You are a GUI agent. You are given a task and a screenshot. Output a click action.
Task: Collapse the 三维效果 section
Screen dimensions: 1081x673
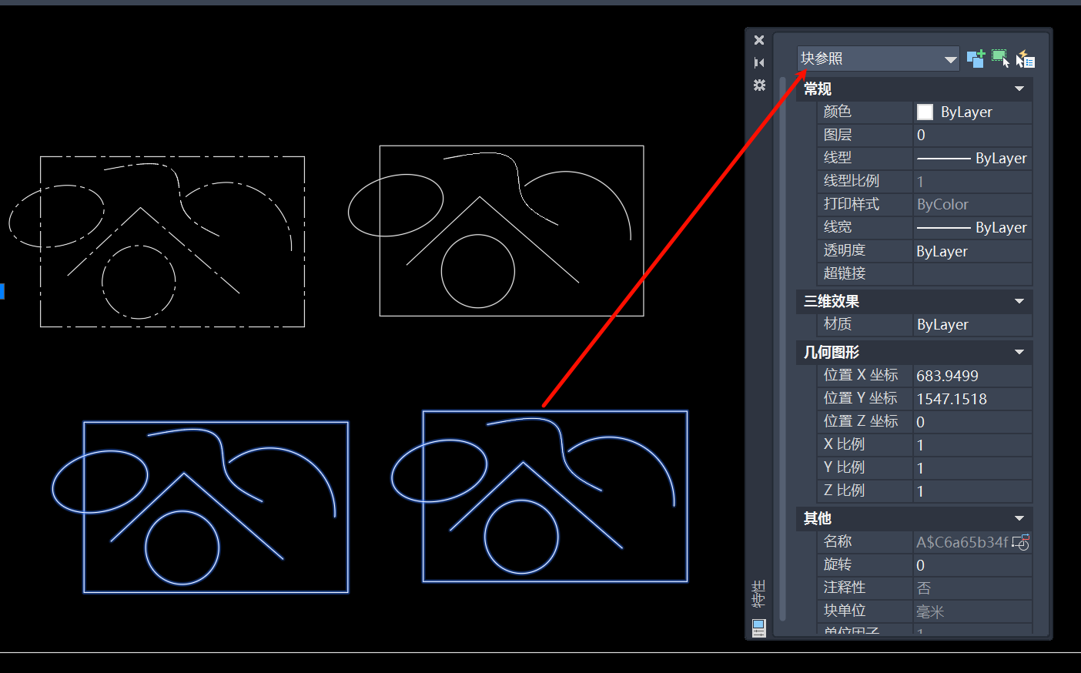click(1019, 301)
